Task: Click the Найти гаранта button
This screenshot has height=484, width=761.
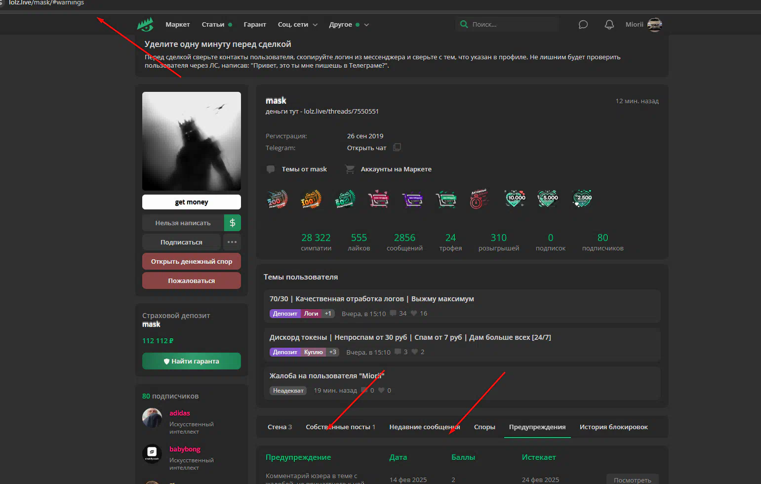Action: (x=192, y=361)
